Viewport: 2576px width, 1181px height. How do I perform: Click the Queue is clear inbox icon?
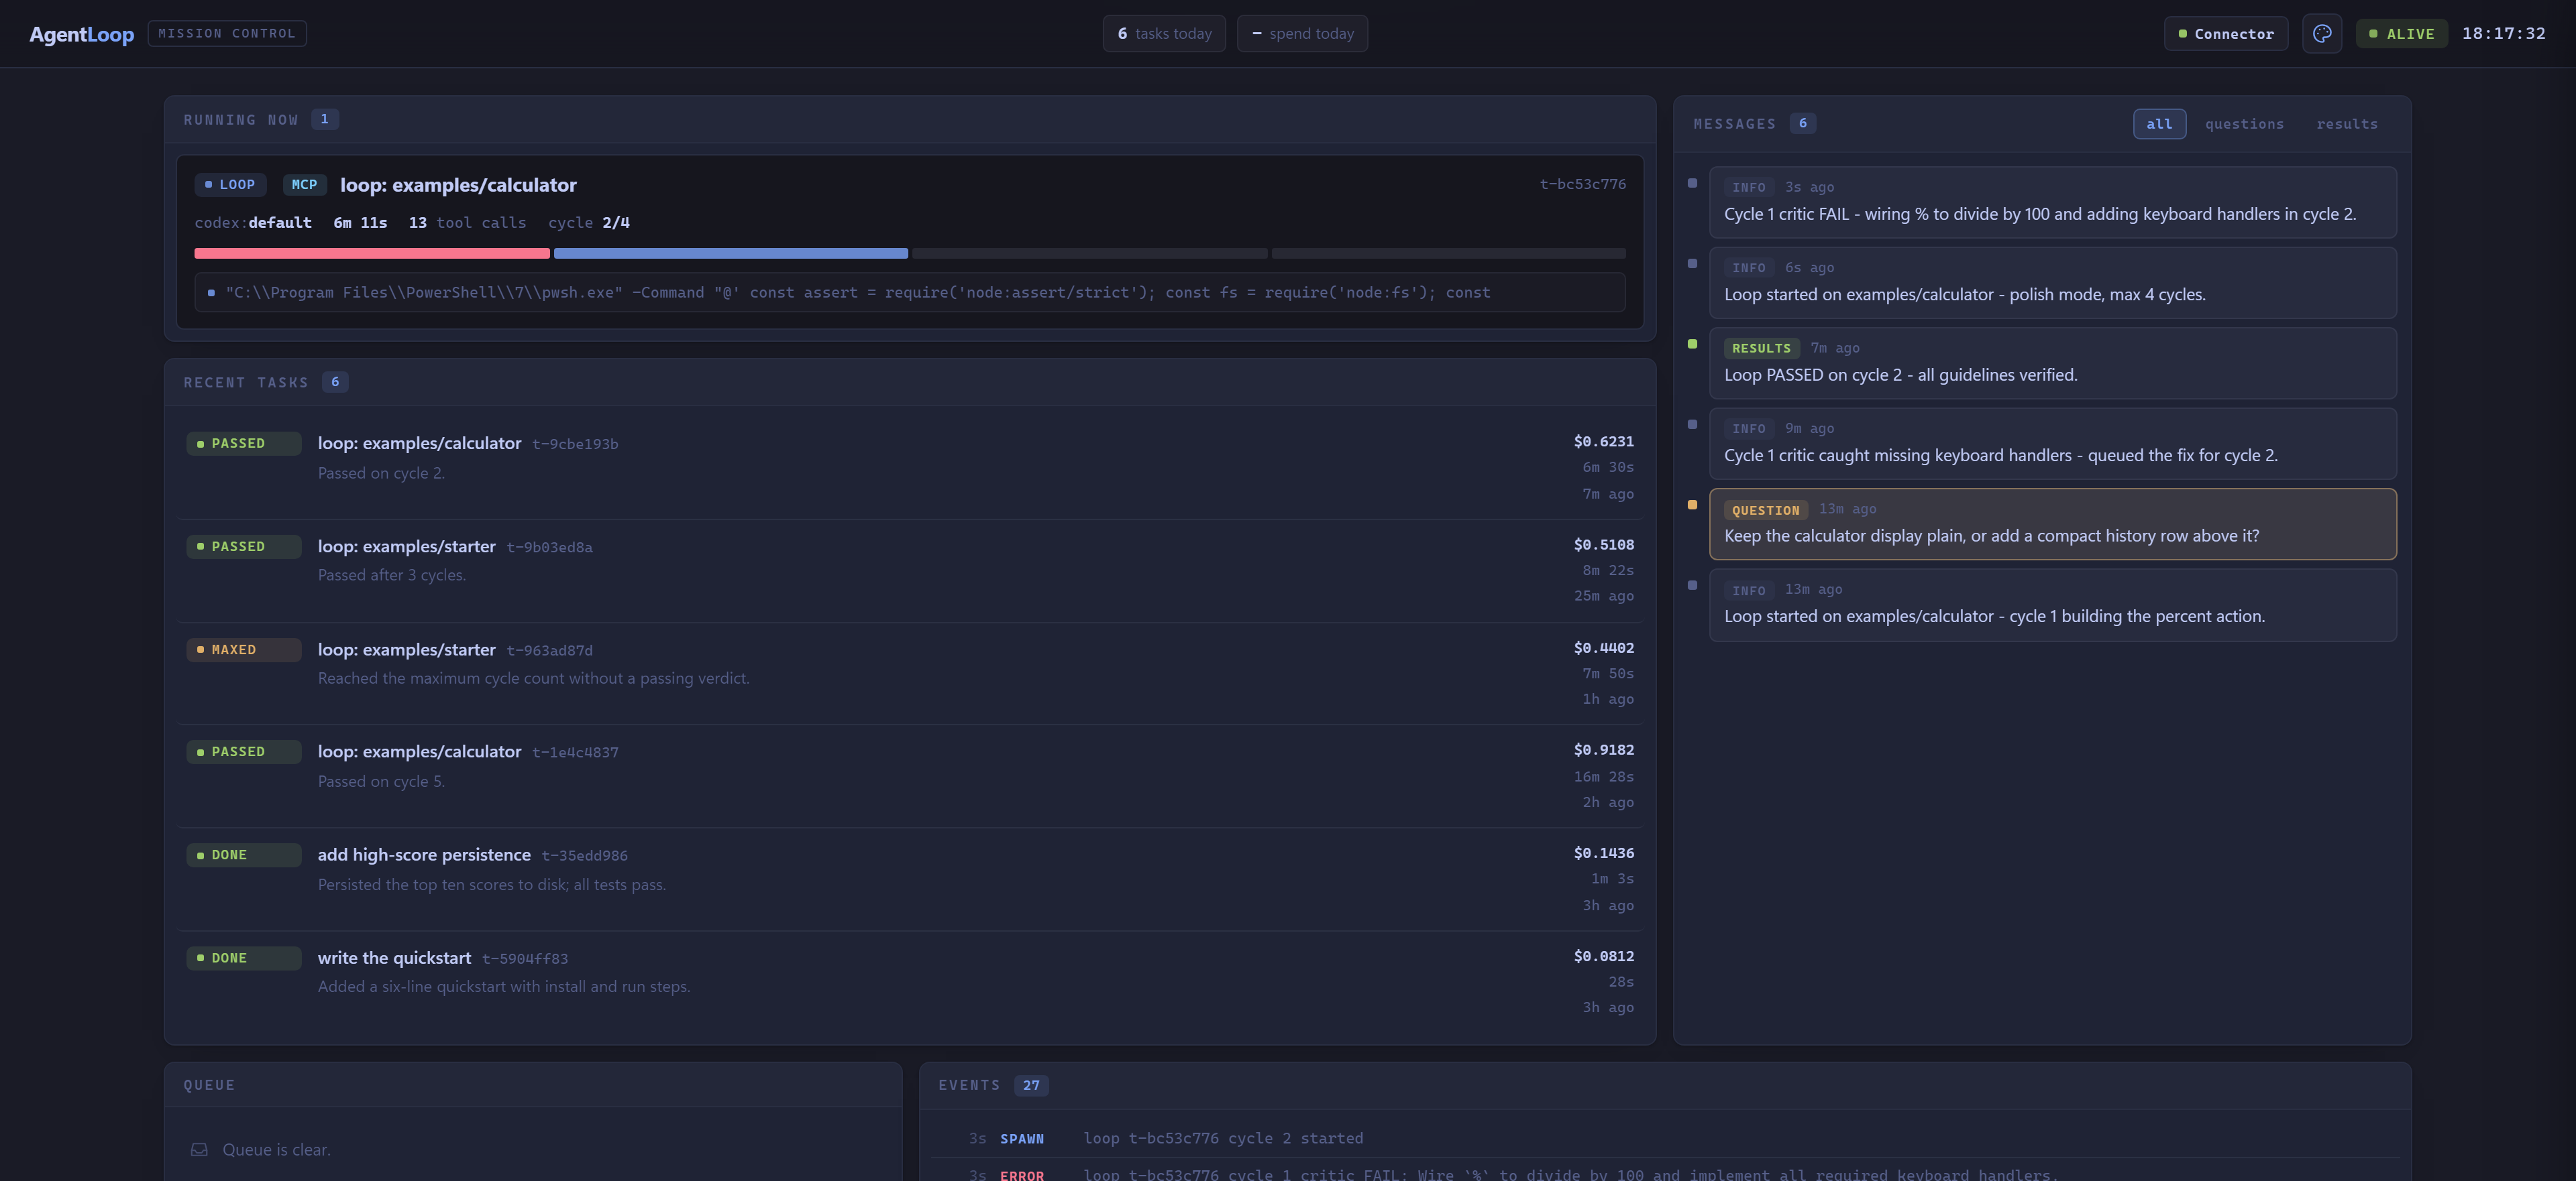pos(199,1150)
